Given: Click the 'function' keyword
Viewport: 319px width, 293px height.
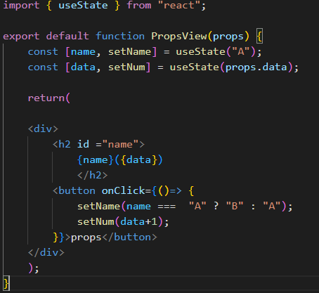Looking at the screenshot, I should pos(120,36).
